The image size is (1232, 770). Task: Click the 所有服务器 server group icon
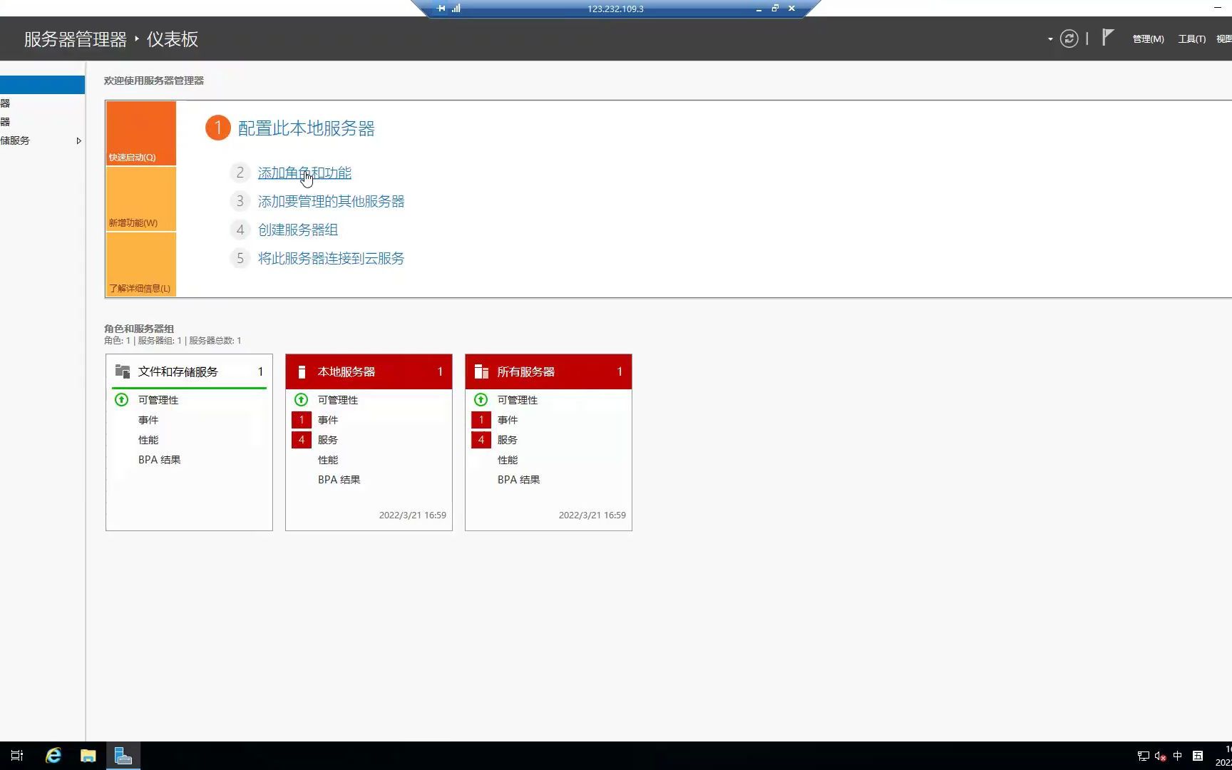[481, 371]
